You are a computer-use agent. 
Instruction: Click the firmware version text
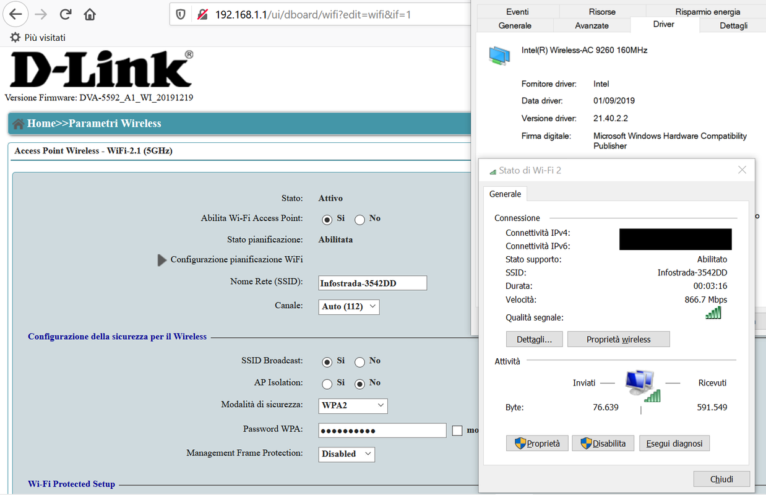tap(99, 98)
